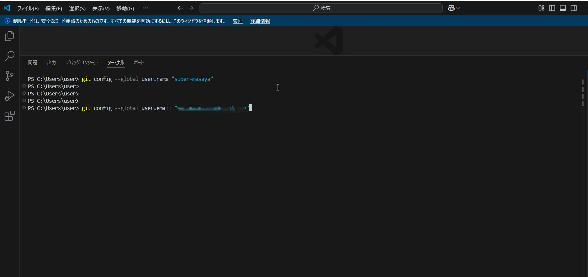This screenshot has height=277, width=588.
Task: Click the 詳細情報 link in banner
Action: 260,21
